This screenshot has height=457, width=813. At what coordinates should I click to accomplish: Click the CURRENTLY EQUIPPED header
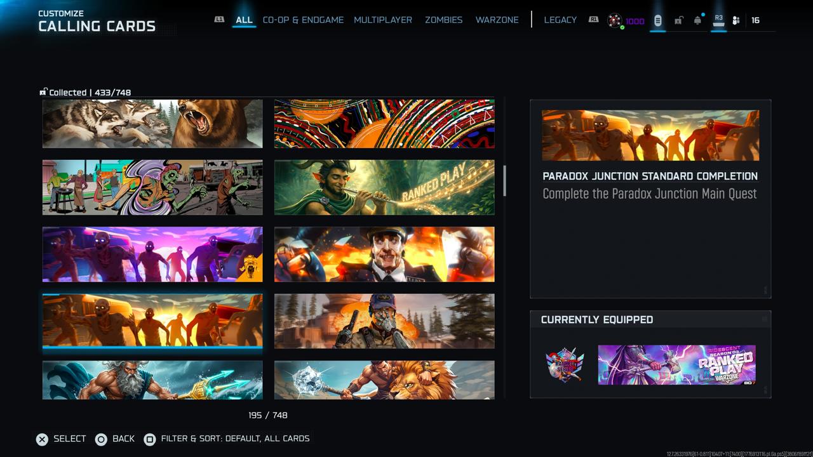tap(597, 320)
